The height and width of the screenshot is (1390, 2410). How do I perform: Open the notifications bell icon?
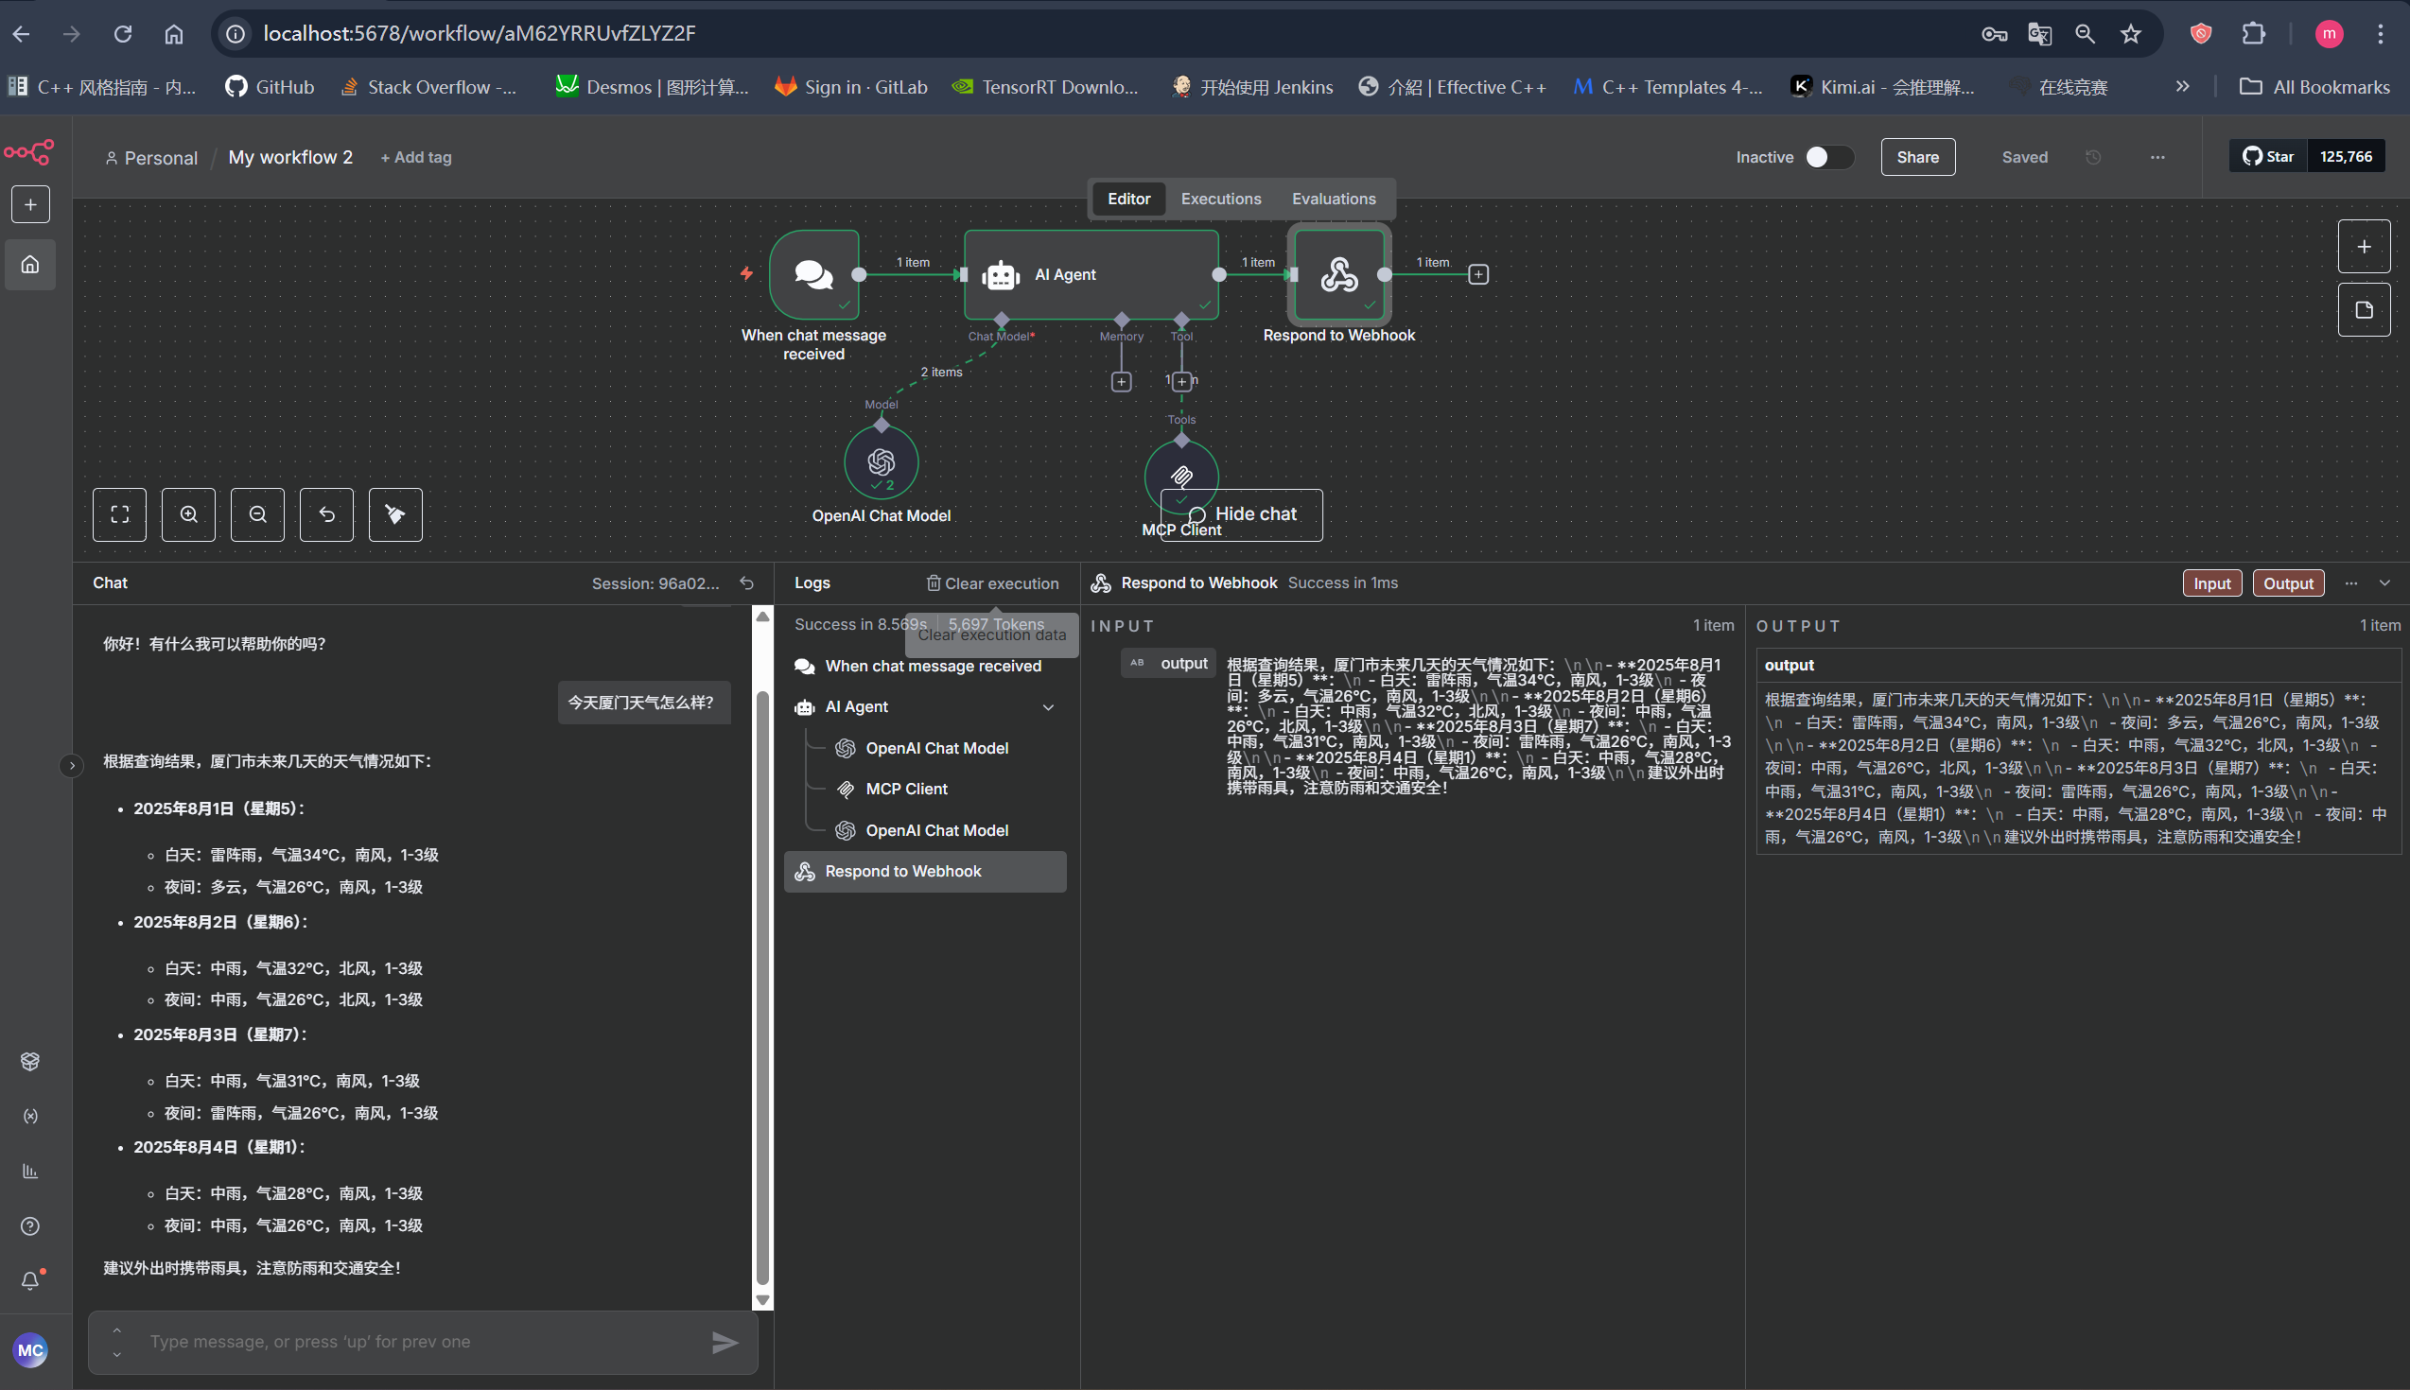pos(30,1281)
